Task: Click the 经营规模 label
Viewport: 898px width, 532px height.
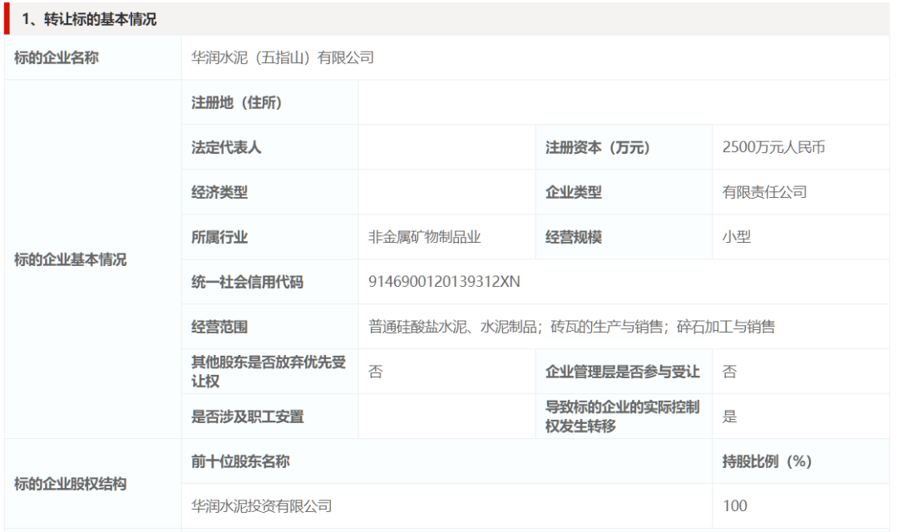Action: (573, 237)
